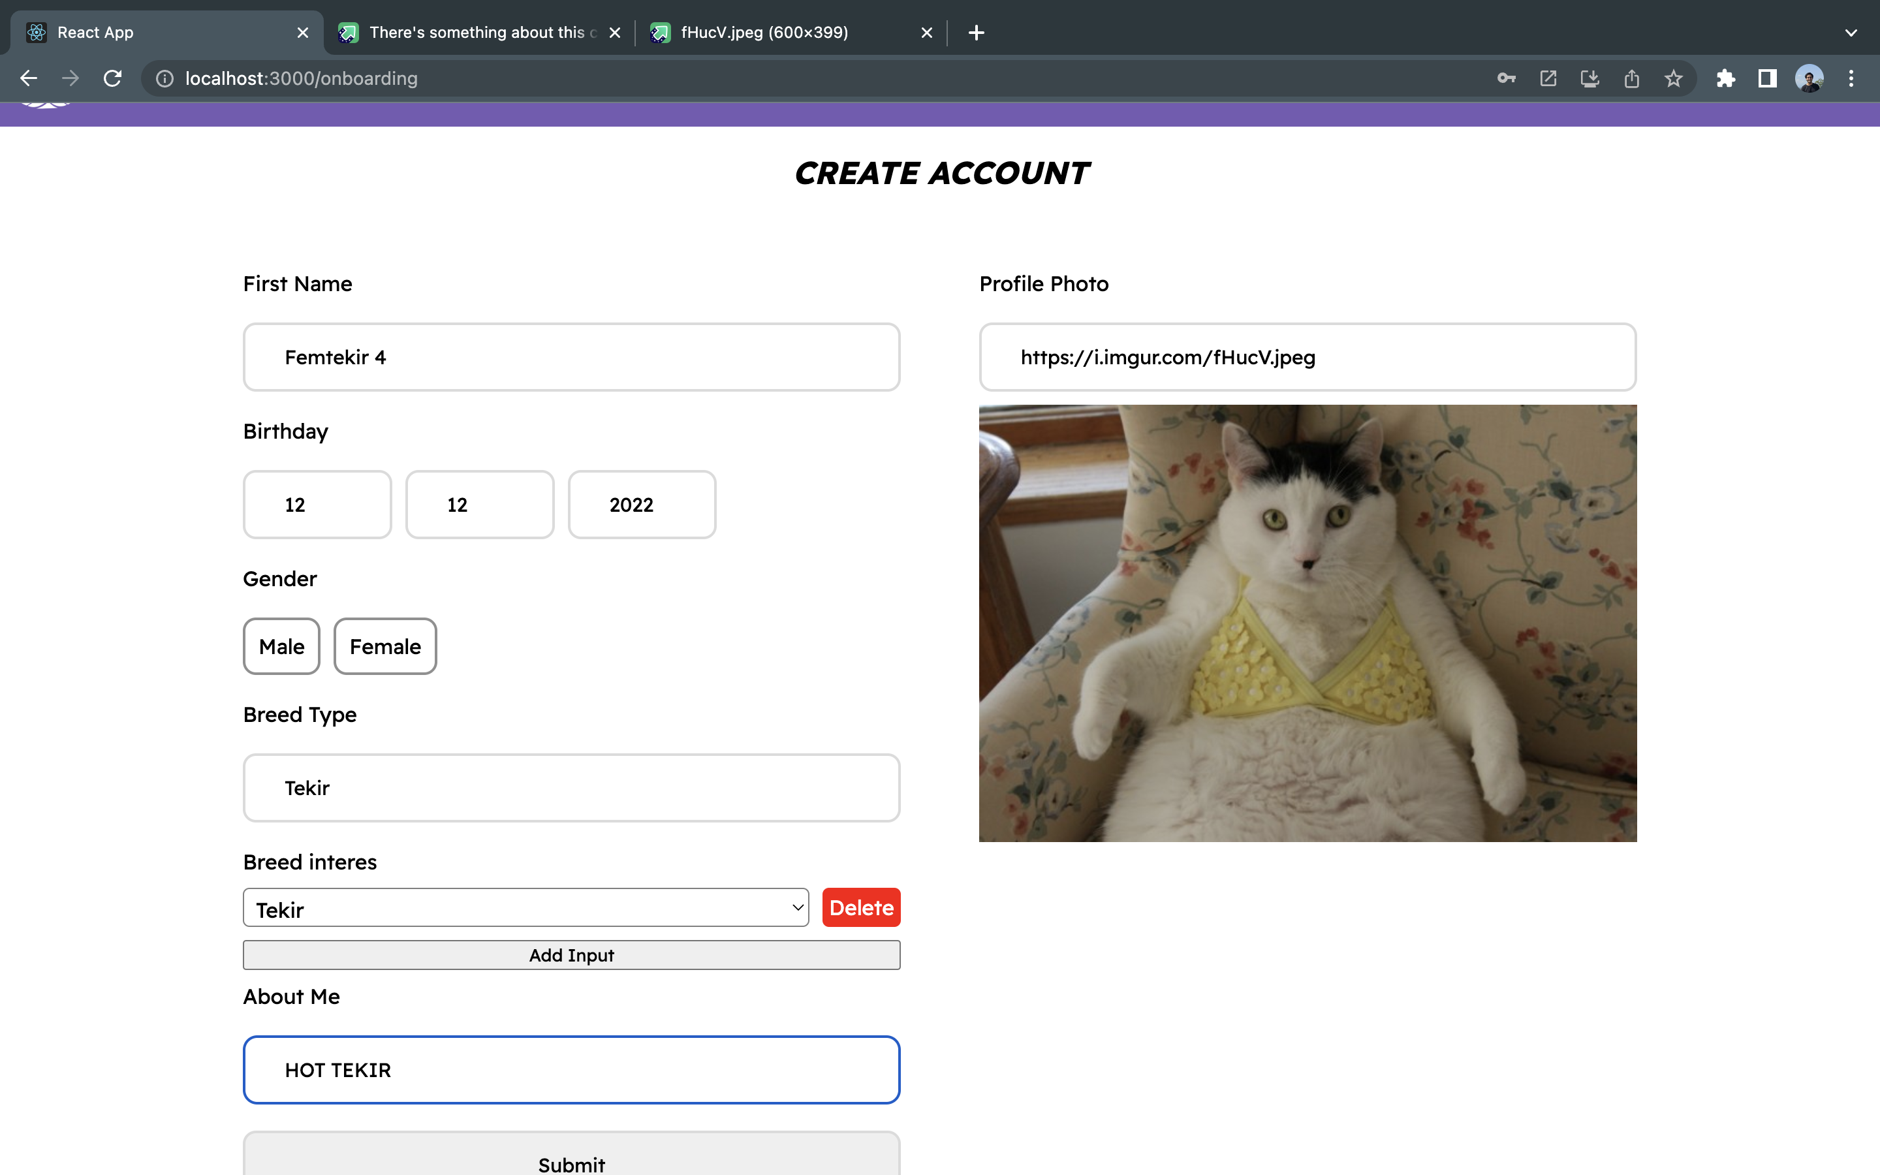Image resolution: width=1880 pixels, height=1175 pixels.
Task: Bookmark page with star icon
Action: click(1673, 78)
